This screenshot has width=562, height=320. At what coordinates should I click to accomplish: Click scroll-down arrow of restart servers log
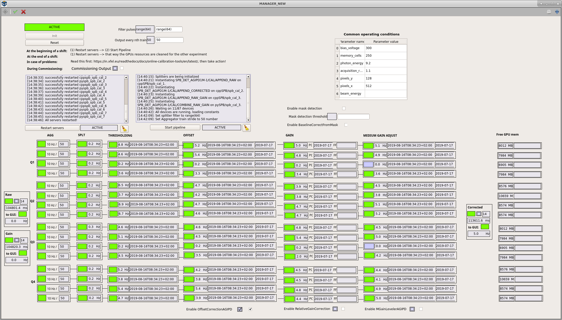(x=126, y=121)
